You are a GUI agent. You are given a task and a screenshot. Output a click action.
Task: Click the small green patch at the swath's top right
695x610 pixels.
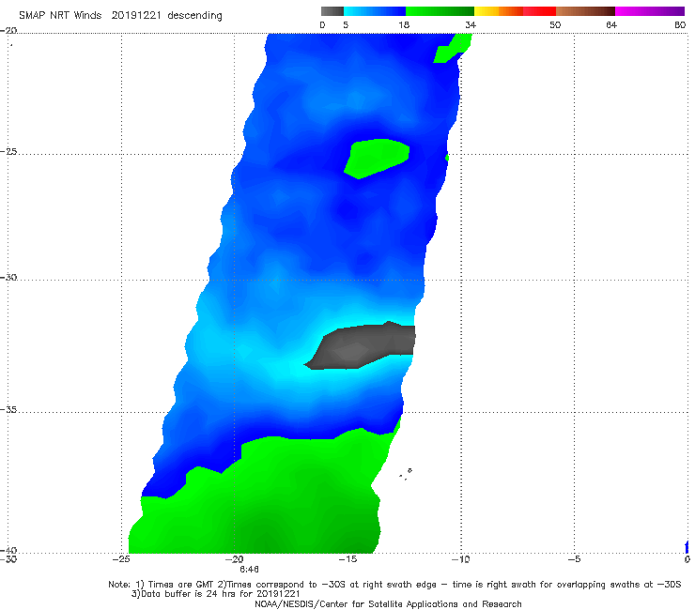pos(451,49)
